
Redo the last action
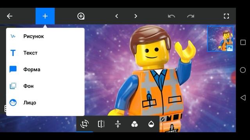tap(191, 16)
